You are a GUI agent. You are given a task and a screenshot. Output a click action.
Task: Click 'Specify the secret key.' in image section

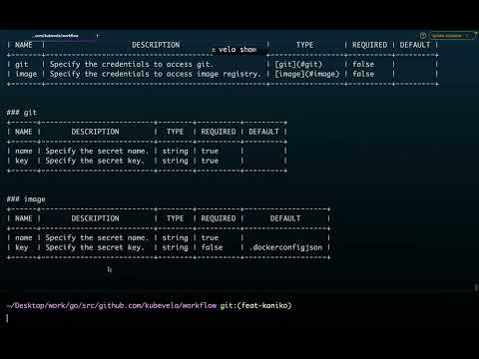[95, 247]
